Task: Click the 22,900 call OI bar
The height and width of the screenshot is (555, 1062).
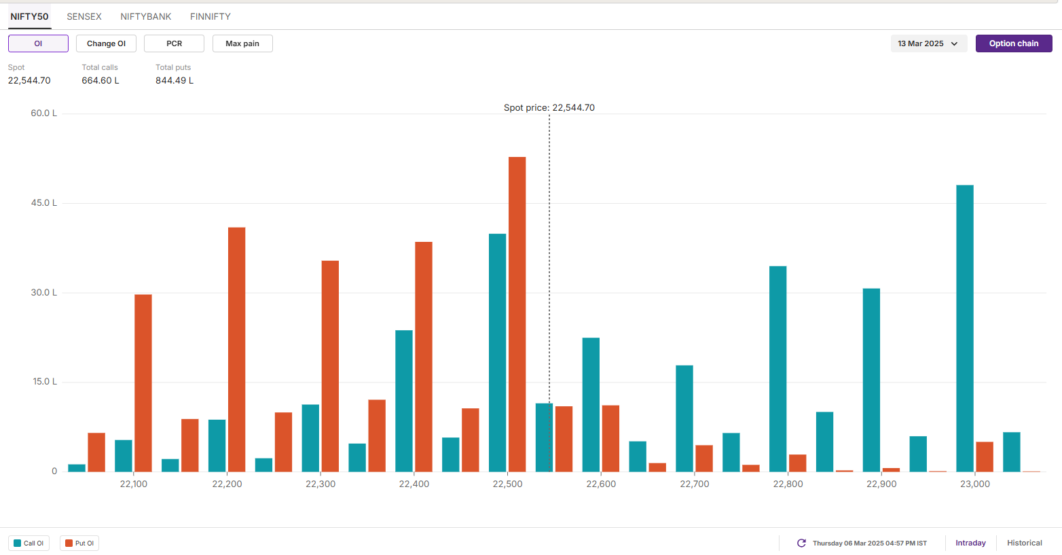Action: pos(871,380)
